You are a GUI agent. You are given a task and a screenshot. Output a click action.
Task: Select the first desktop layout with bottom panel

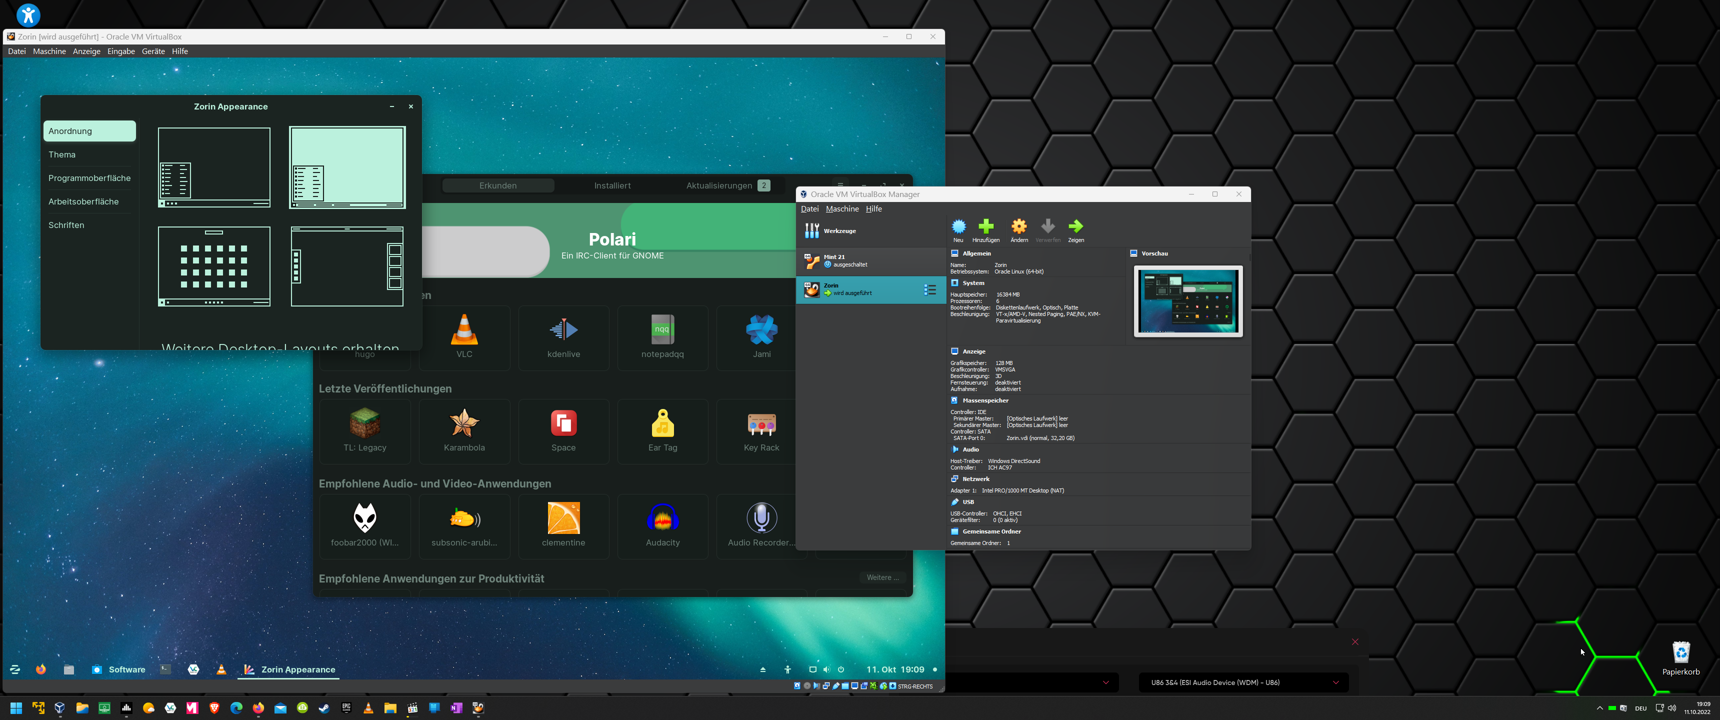[213, 167]
